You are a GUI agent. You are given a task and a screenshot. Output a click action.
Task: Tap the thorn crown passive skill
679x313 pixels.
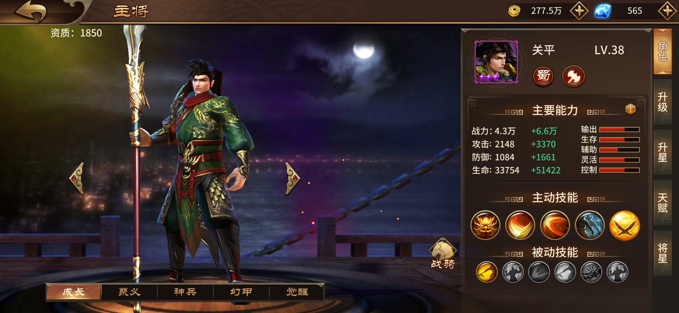pos(591,272)
